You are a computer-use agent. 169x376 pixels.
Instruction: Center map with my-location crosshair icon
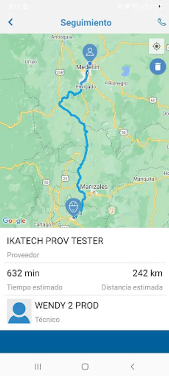coord(156,46)
